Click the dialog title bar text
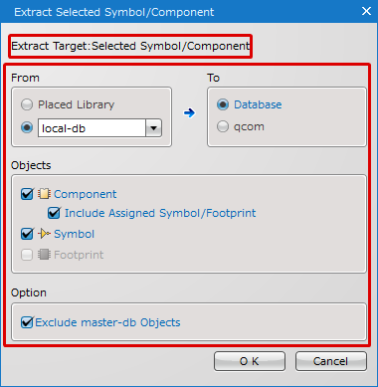 (114, 12)
